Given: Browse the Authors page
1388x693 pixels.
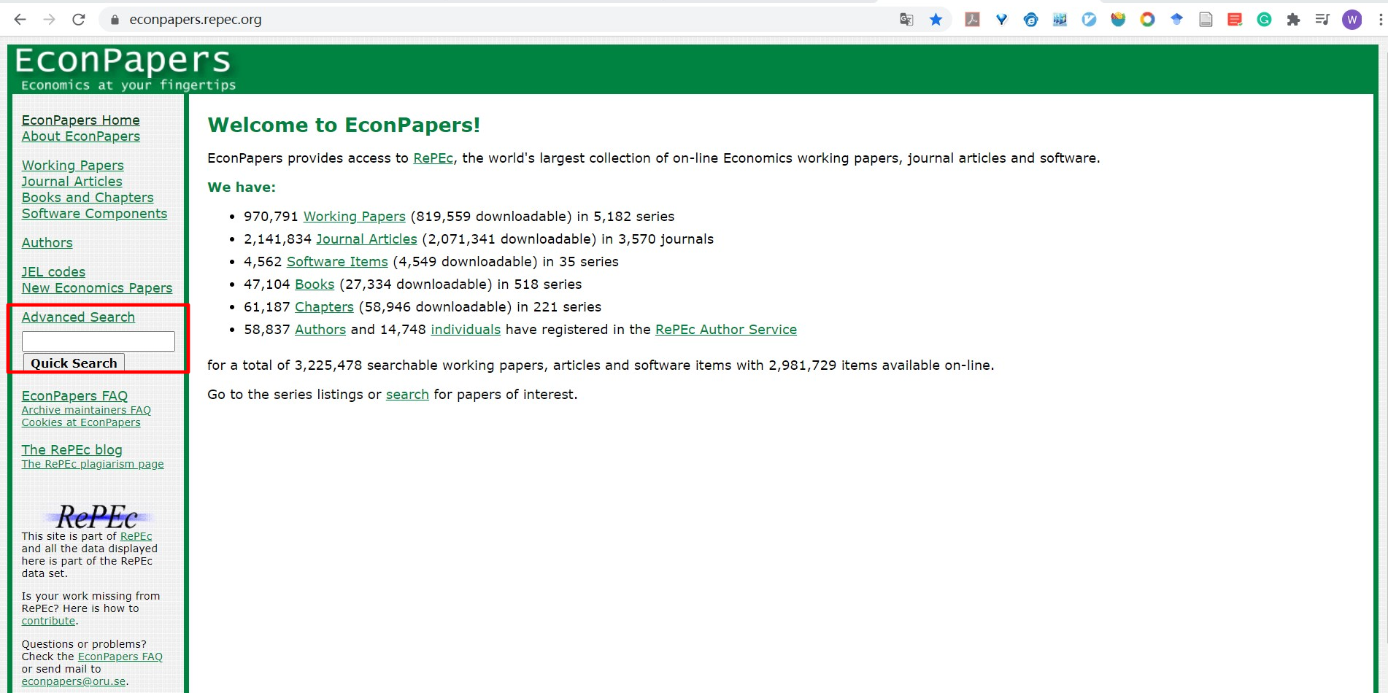Looking at the screenshot, I should pyautogui.click(x=47, y=242).
